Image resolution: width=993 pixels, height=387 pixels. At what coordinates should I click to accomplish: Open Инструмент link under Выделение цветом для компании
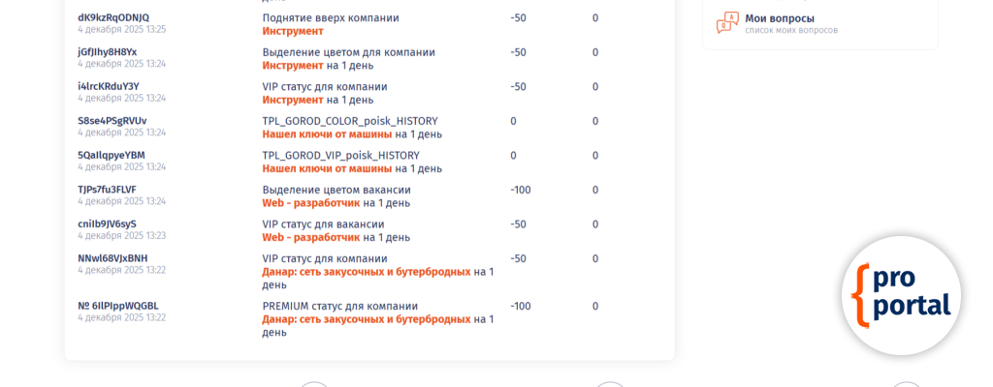[x=292, y=66]
